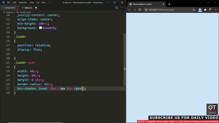219x123 pixels.
Task: Switch to the style.css editor tab
Action: click(x=28, y=8)
